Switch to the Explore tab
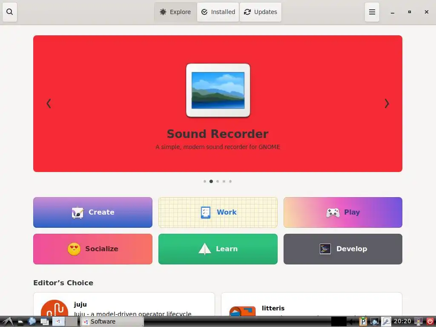The width and height of the screenshot is (436, 327). point(175,12)
